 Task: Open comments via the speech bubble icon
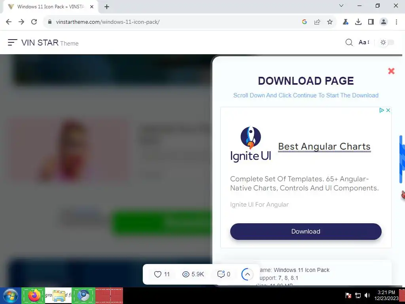221,274
